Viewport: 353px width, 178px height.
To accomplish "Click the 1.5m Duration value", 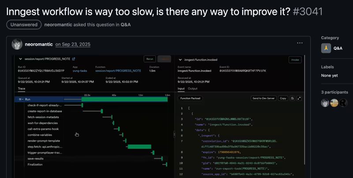I will (x=152, y=71).
